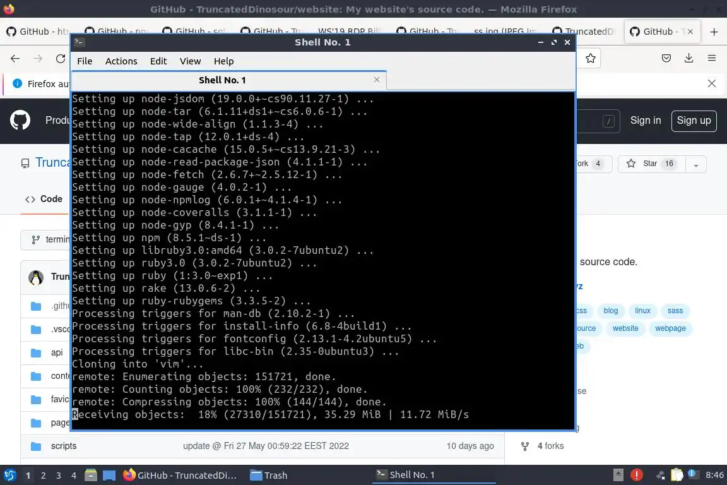Viewport: 727px width, 485px height.
Task: Switch to Shell No. 1 taskbar item
Action: 434,475
